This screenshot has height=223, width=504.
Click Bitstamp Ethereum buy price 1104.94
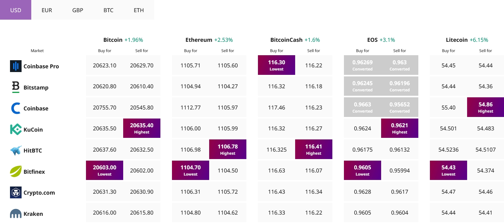coord(190,86)
